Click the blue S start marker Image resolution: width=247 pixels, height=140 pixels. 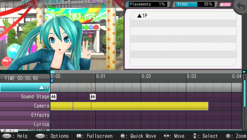(x=52, y=81)
